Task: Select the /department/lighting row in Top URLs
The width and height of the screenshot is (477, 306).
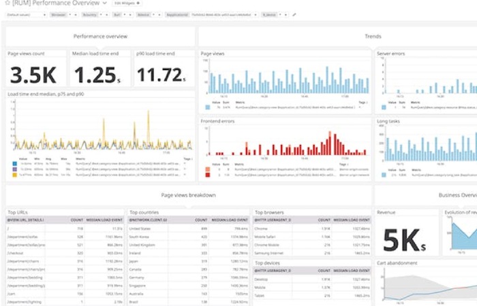Action: (x=65, y=302)
